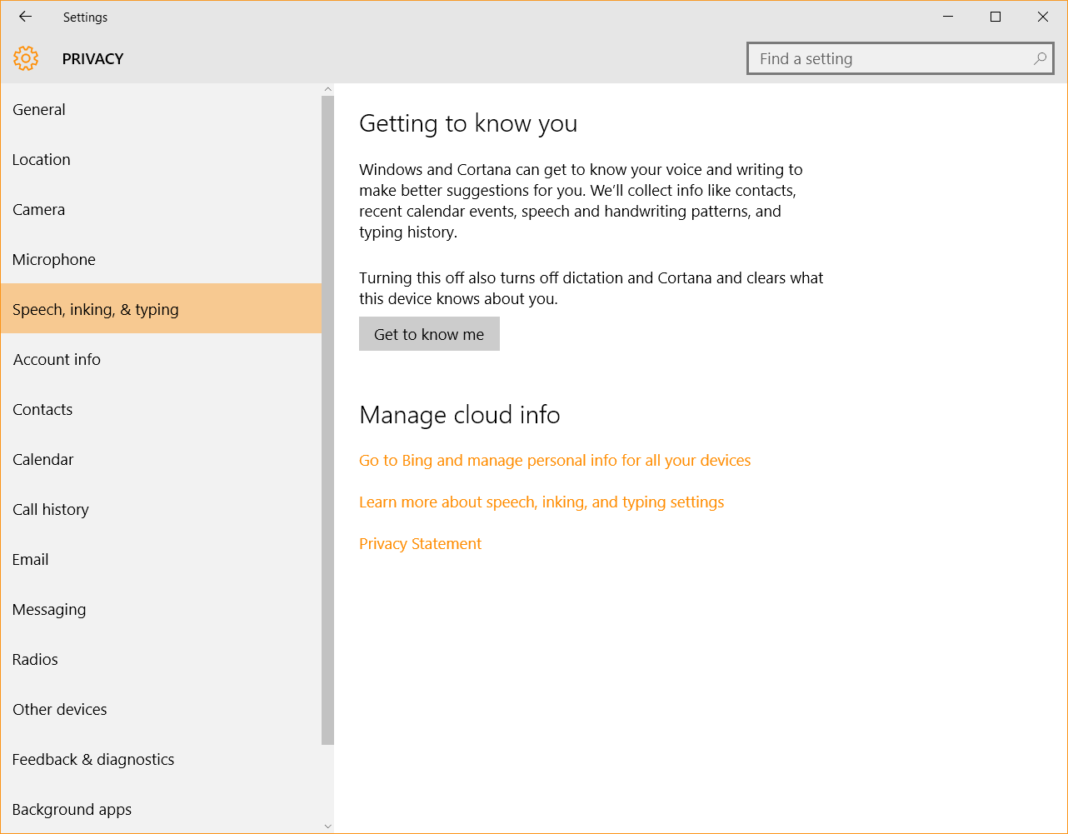
Task: Click the Getting to know you heading
Action: (468, 123)
